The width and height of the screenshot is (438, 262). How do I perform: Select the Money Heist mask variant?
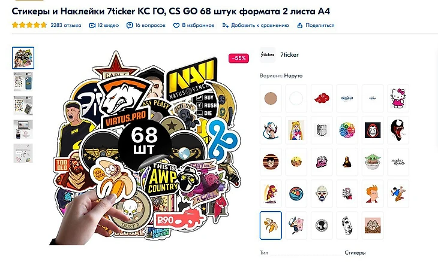point(373,130)
